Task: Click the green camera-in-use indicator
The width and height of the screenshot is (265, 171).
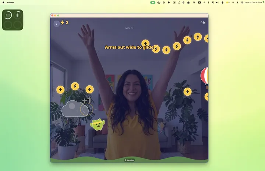Action: (153, 3)
